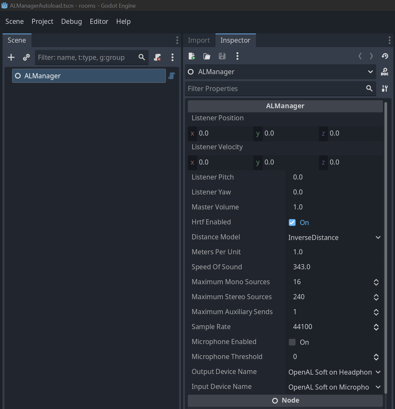Click the Node category header
395x409 pixels.
(285, 400)
